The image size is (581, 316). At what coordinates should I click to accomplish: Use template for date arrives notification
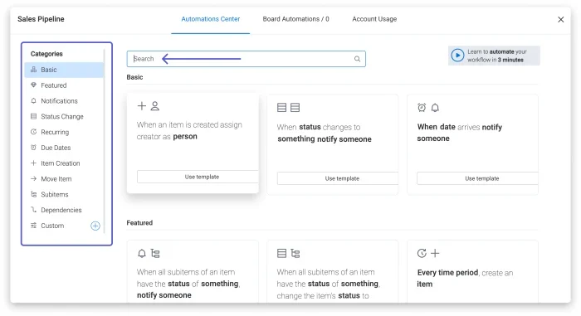tap(477, 178)
